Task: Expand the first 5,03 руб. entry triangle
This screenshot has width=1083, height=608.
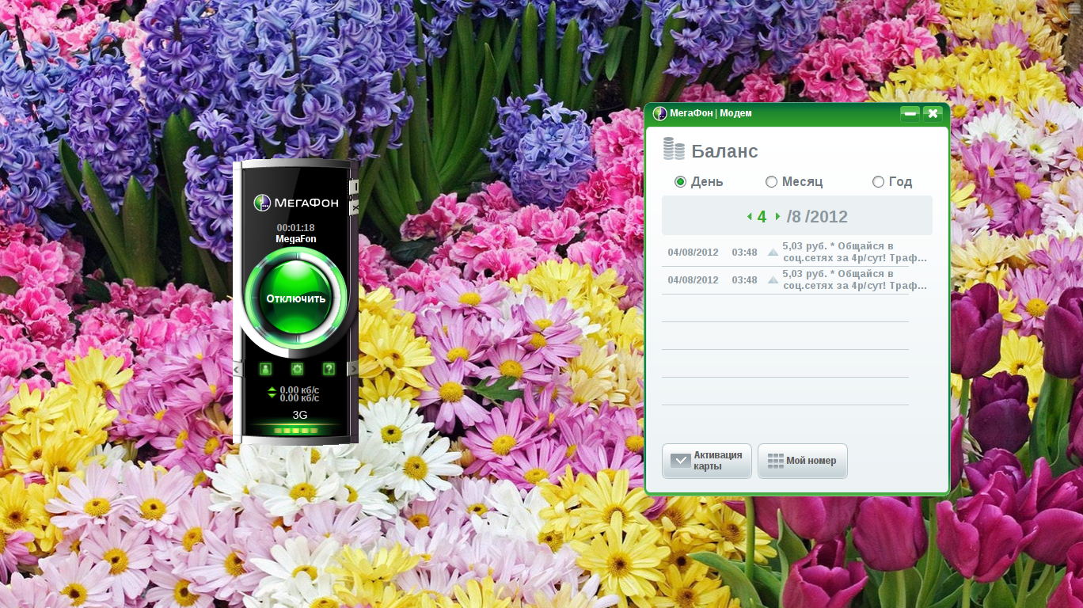Action: coord(773,253)
